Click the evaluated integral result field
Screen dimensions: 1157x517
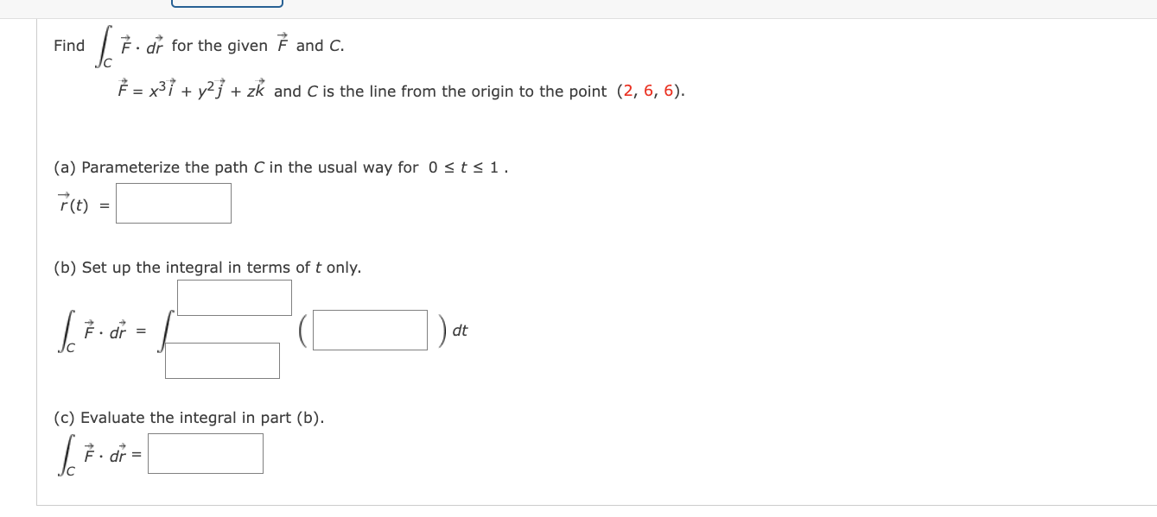click(205, 453)
